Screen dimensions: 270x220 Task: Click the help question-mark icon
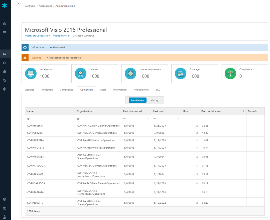coord(5,208)
